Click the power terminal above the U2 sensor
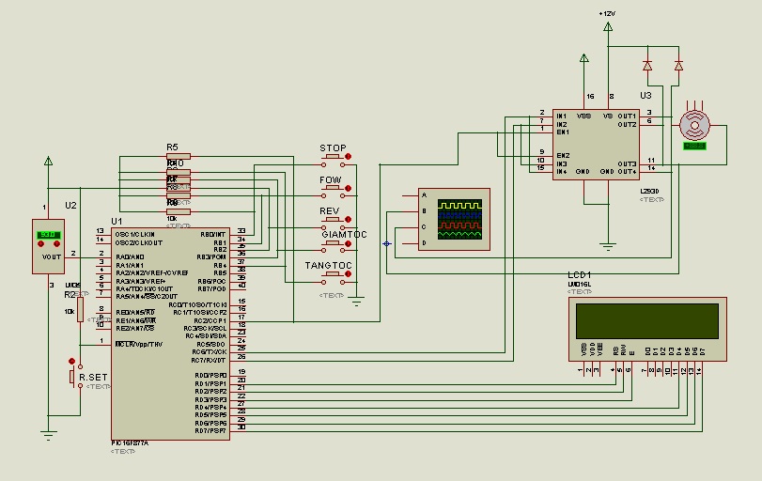Viewport: 762px width, 481px height. click(x=49, y=161)
